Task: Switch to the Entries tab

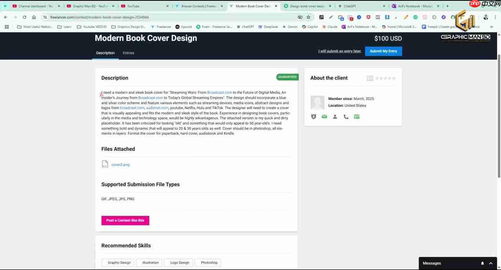Action: pyautogui.click(x=128, y=53)
